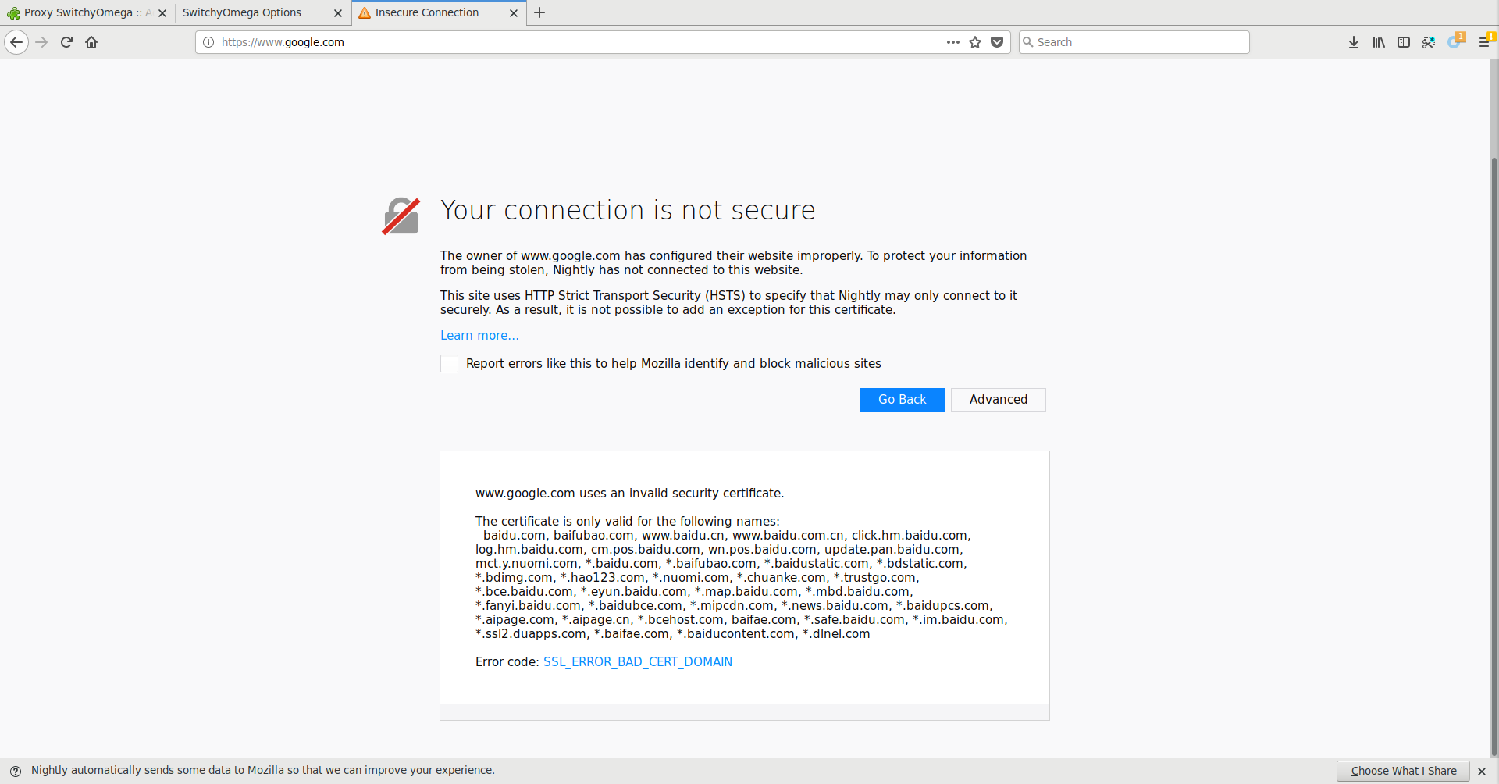
Task: Show site information via the info icon
Action: pyautogui.click(x=208, y=42)
